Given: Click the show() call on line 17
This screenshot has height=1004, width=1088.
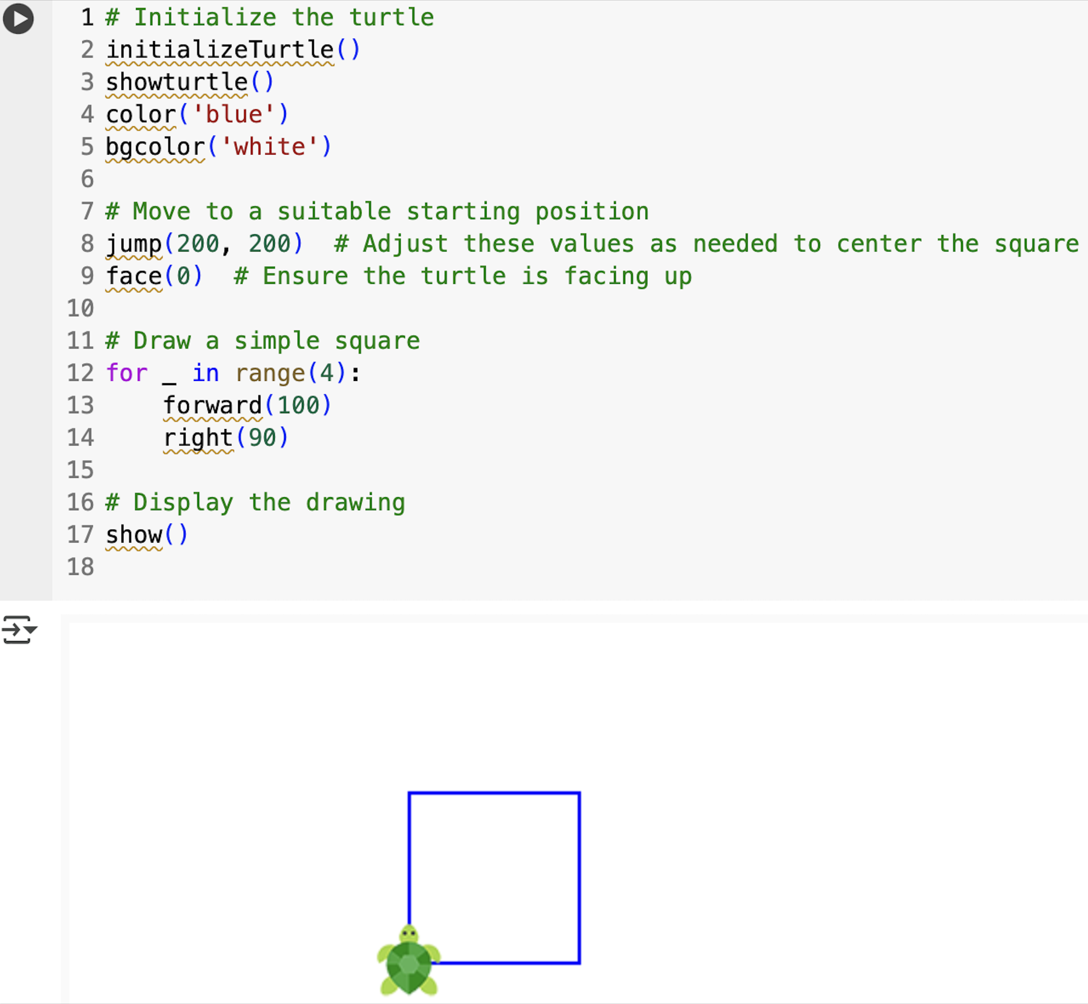Looking at the screenshot, I should coord(147,534).
